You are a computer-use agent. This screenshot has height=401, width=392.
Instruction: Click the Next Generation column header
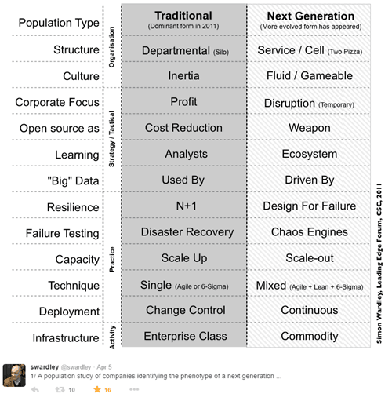(310, 20)
